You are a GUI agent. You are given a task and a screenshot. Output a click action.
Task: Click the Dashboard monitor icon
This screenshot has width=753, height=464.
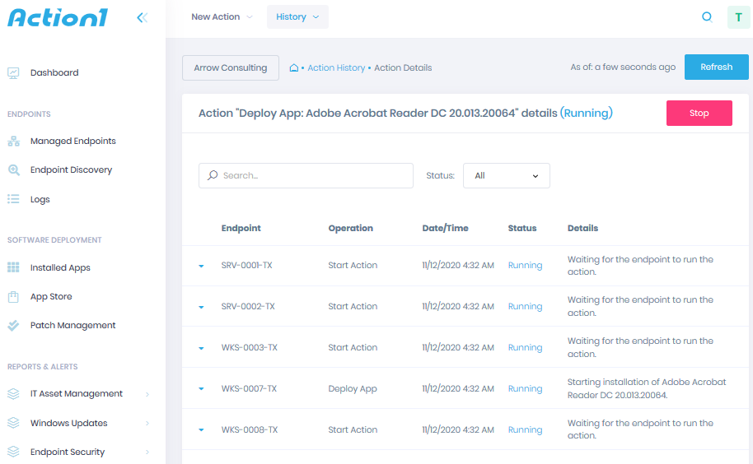13,73
